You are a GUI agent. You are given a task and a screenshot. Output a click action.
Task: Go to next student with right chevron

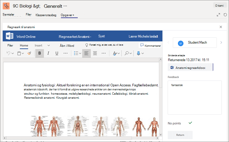[221, 42]
